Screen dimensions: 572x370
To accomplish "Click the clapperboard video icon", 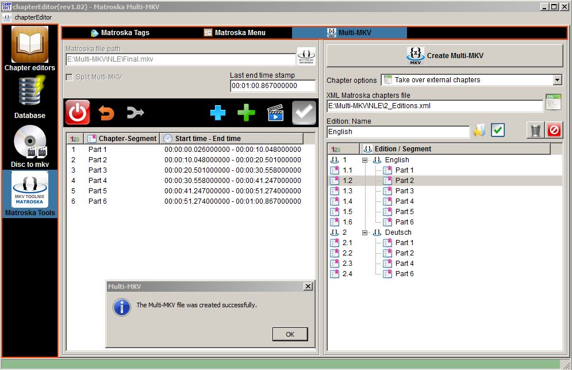I will [275, 113].
